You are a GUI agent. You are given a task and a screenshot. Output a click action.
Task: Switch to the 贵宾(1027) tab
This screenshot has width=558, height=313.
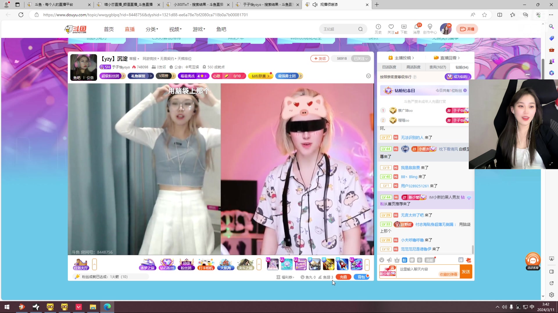(437, 67)
